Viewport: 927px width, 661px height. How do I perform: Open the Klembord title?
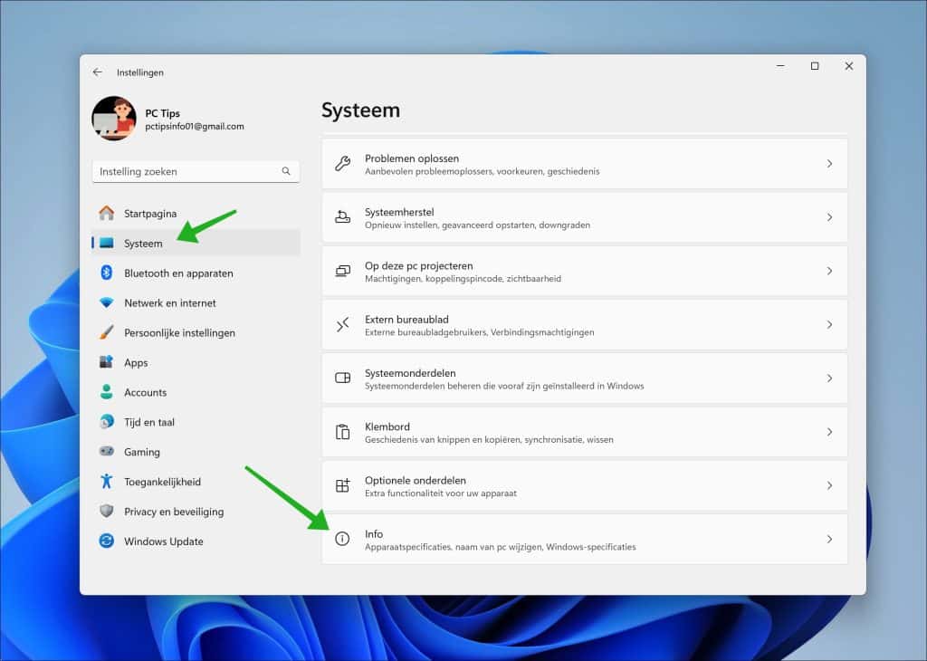(387, 426)
